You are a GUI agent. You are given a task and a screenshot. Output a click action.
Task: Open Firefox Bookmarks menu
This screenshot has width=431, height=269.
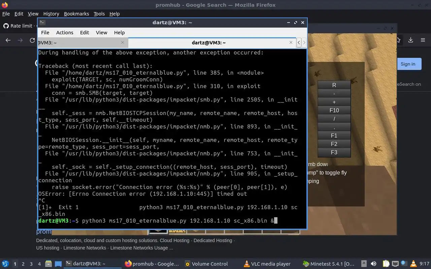coord(76,14)
